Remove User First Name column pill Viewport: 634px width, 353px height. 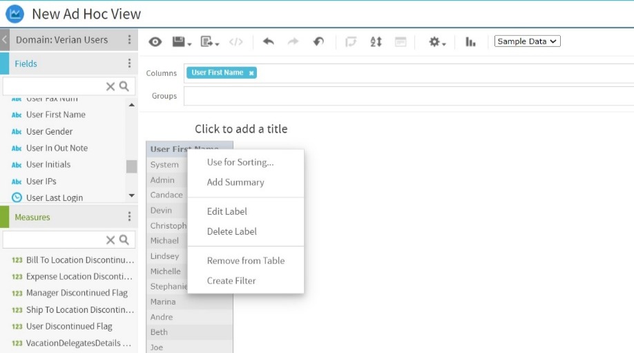[251, 73]
